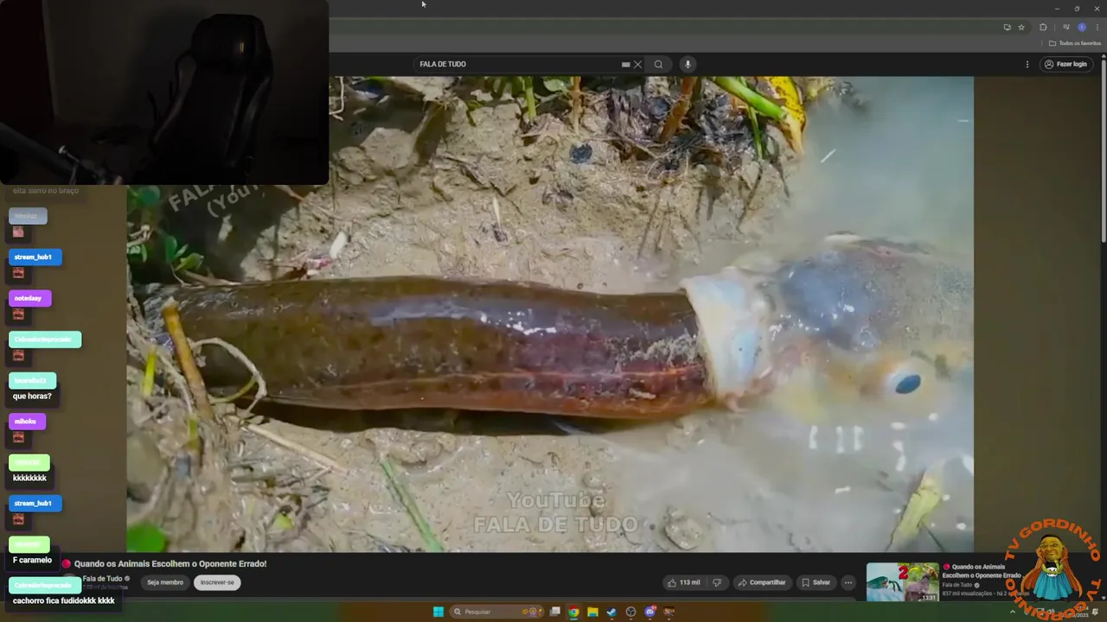Click the 'kkkkkkkk' chat message
This screenshot has width=1107, height=622.
pyautogui.click(x=29, y=478)
